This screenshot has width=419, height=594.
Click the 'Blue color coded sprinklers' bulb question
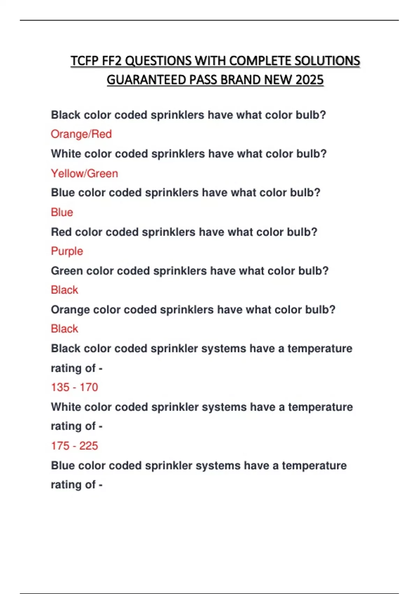[186, 193]
